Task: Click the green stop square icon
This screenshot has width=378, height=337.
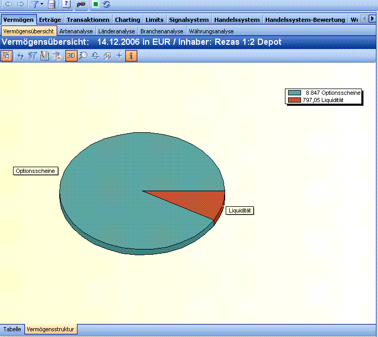Action: coord(95,4)
